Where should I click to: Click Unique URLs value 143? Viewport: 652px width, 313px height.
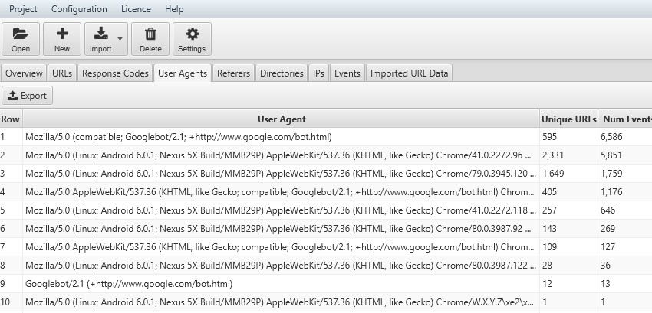click(549, 229)
